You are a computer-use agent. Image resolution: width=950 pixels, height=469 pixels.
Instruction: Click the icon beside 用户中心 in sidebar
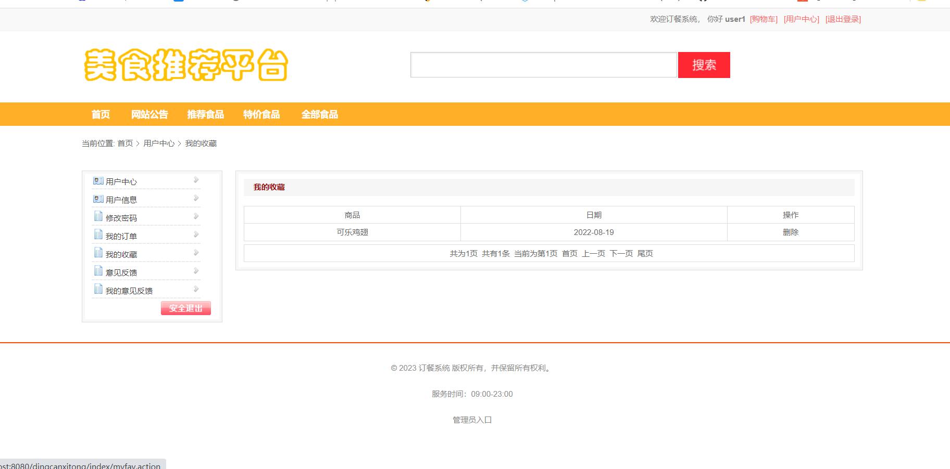pos(98,181)
